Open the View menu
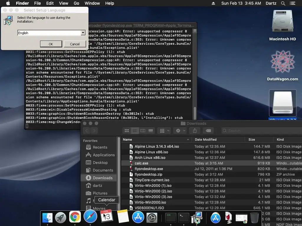The image size is (302, 226). tap(64, 3)
